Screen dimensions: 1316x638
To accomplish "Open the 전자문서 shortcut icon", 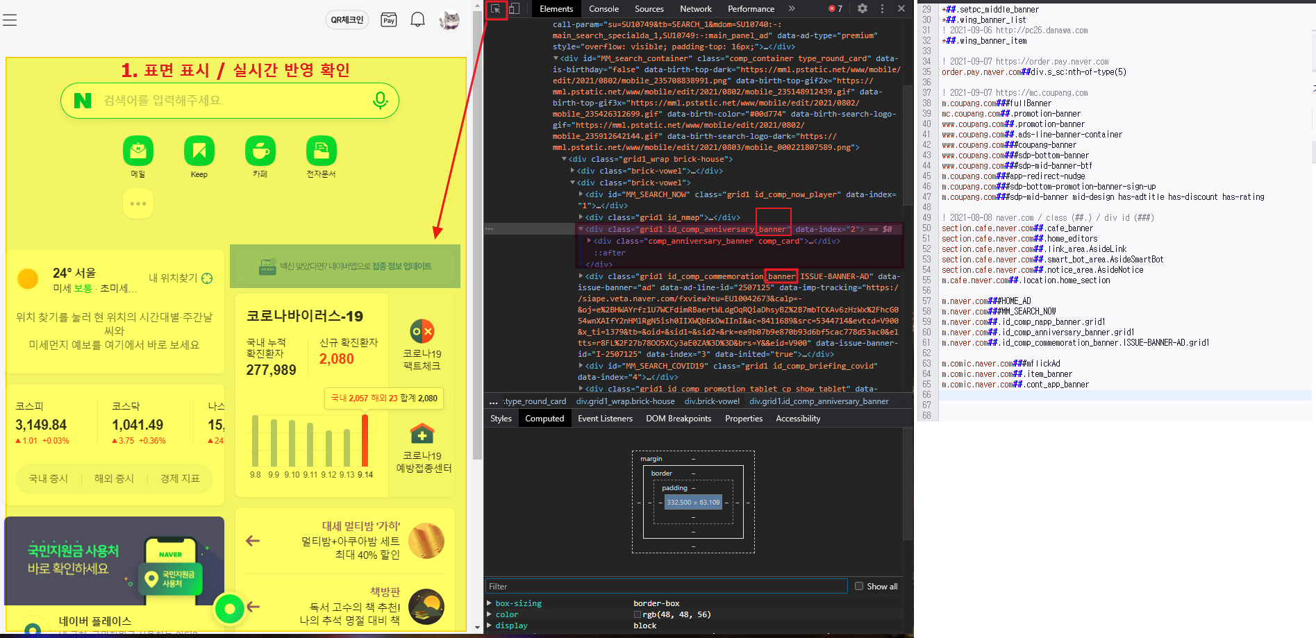I will click(322, 151).
